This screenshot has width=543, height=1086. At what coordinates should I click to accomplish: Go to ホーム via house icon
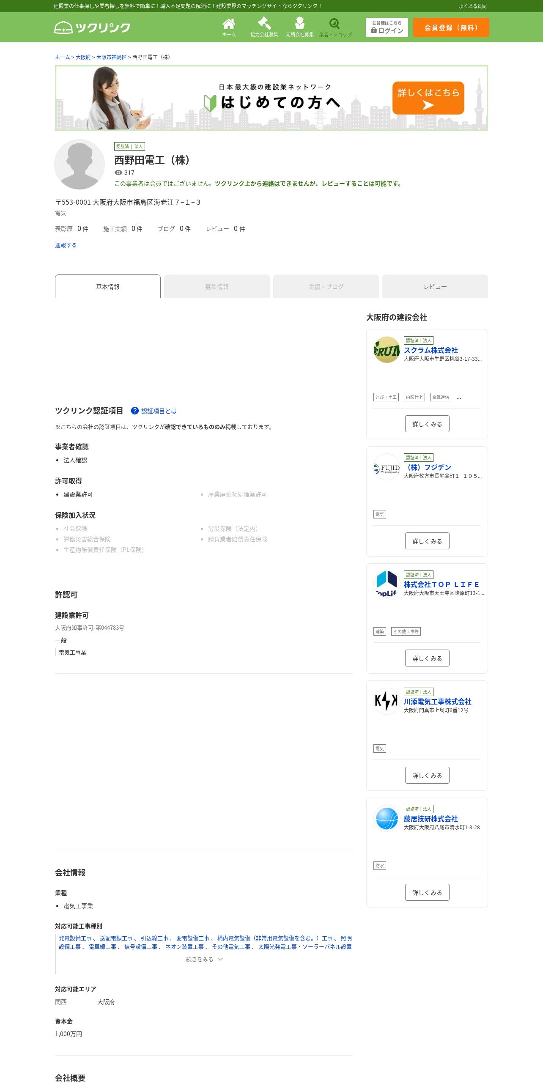[229, 27]
